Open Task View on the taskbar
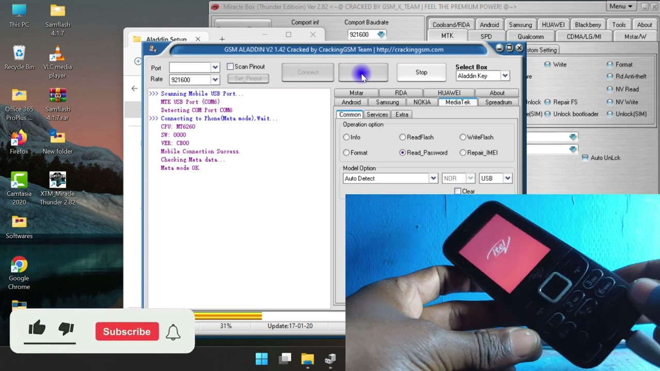The height and width of the screenshot is (371, 660). (285, 359)
